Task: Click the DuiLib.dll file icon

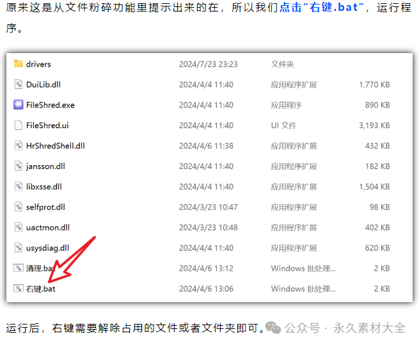Action: (x=18, y=84)
